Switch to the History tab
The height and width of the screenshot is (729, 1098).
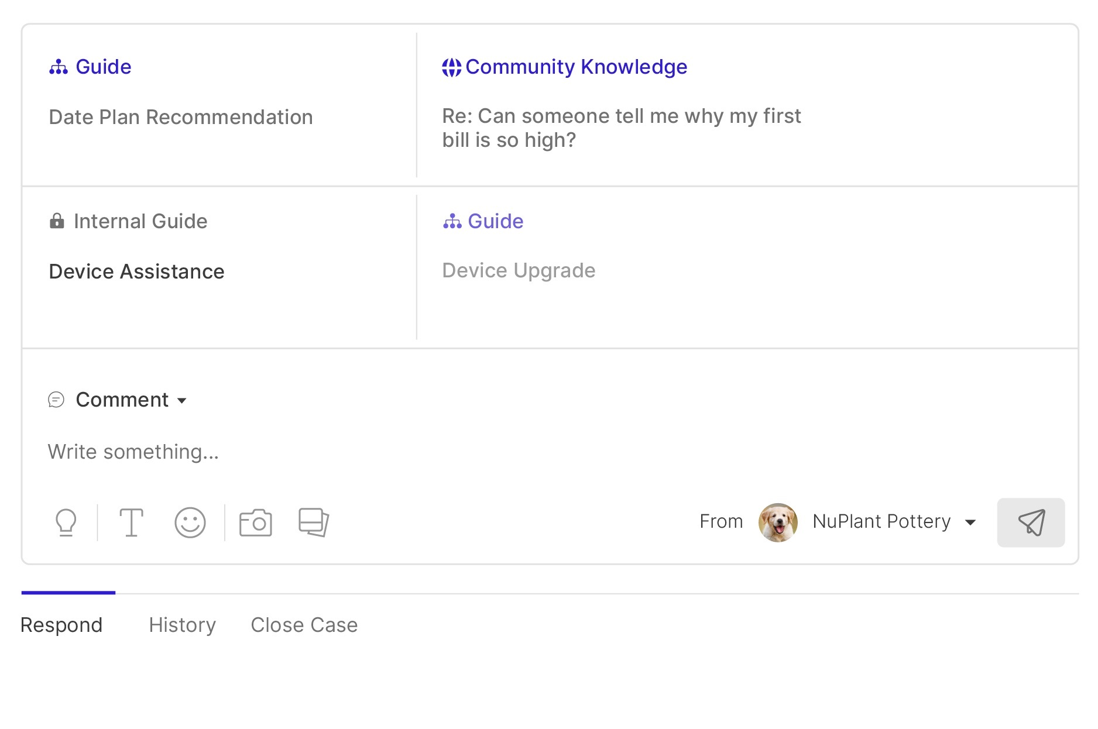tap(183, 625)
